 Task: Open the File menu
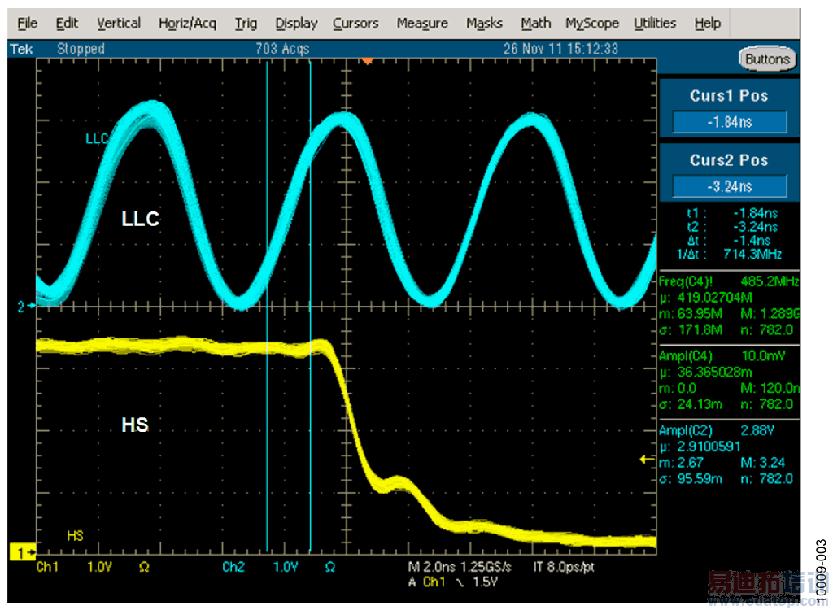(x=27, y=23)
